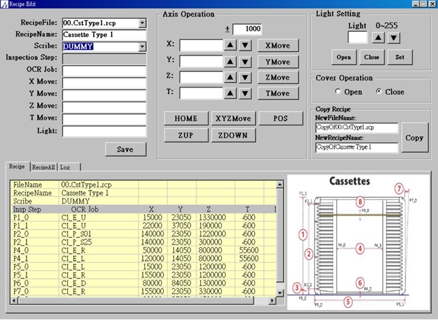The width and height of the screenshot is (438, 324).
Task: Increase the Light value with up arrow
Action: [x=378, y=38]
